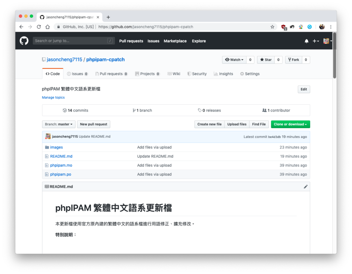This screenshot has width=352, height=274.
Task: Expand the Branch: master dropdown
Action: 58,124
